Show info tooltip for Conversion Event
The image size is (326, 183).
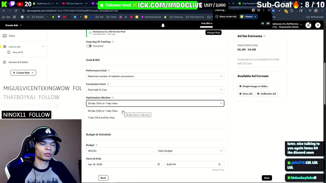pos(108,84)
